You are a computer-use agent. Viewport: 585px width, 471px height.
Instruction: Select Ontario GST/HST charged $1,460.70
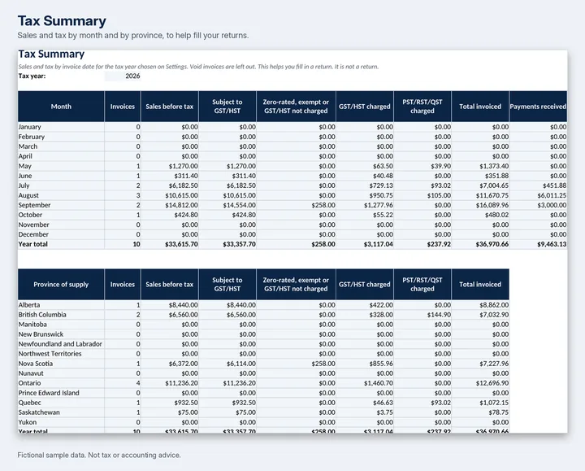(x=379, y=383)
